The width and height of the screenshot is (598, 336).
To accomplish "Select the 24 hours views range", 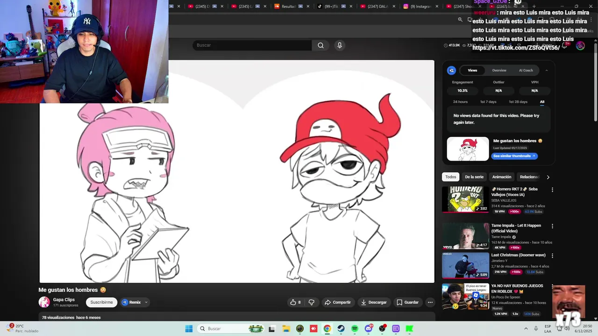I will click(x=460, y=102).
